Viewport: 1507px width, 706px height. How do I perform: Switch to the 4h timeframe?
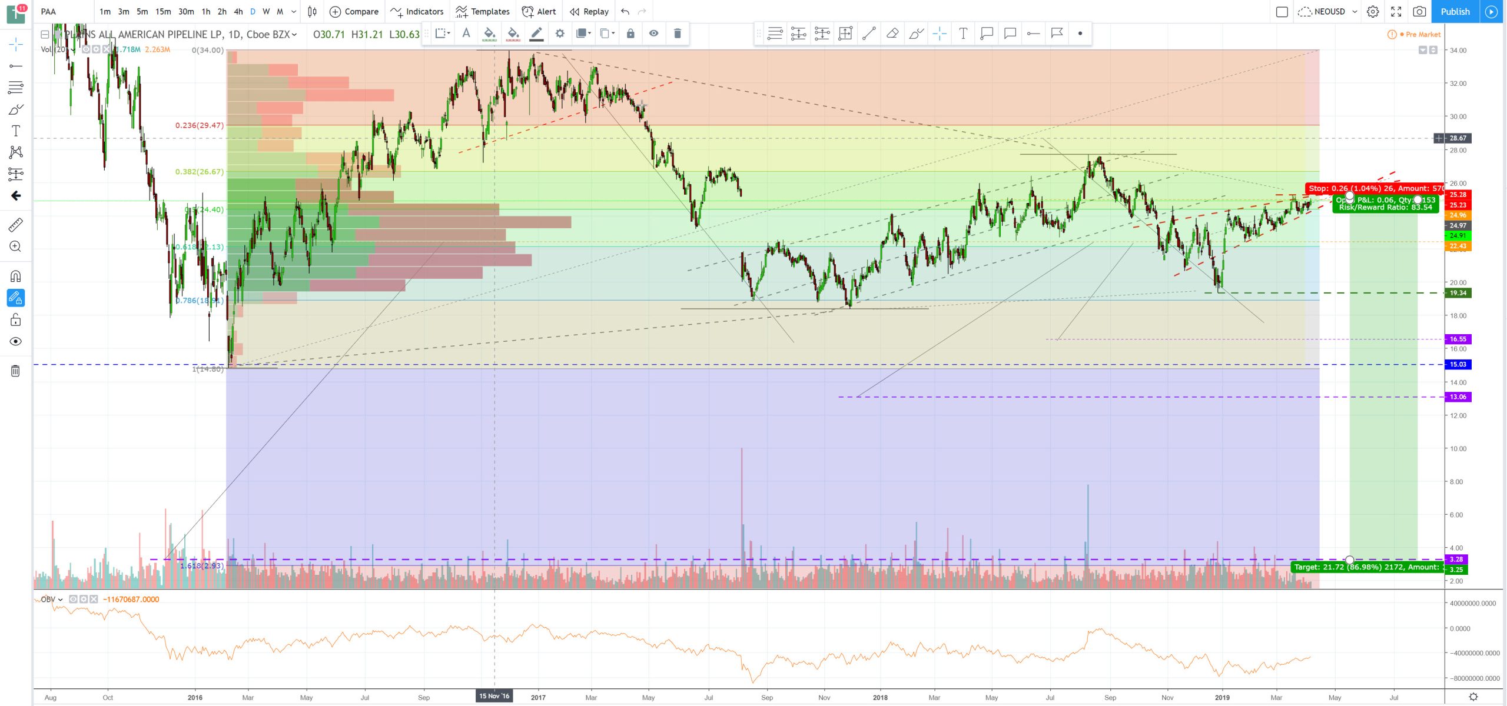[x=238, y=11]
